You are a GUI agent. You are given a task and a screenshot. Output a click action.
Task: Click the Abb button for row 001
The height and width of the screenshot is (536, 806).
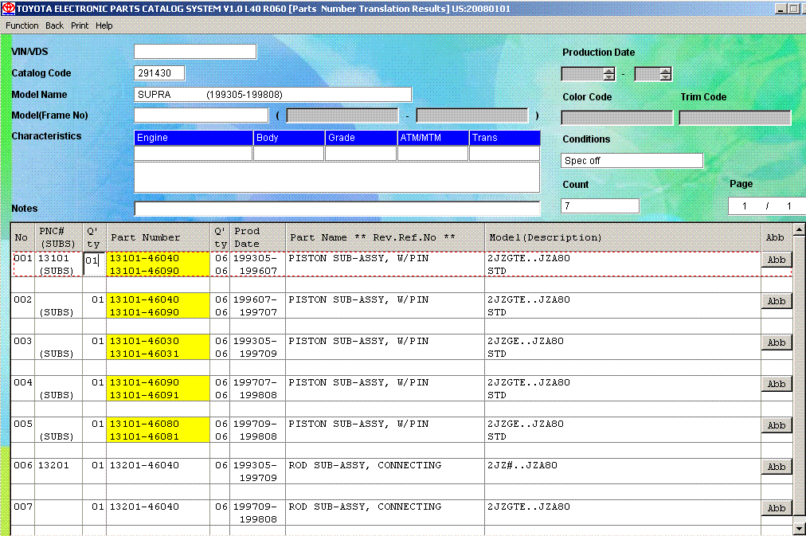pos(776,260)
